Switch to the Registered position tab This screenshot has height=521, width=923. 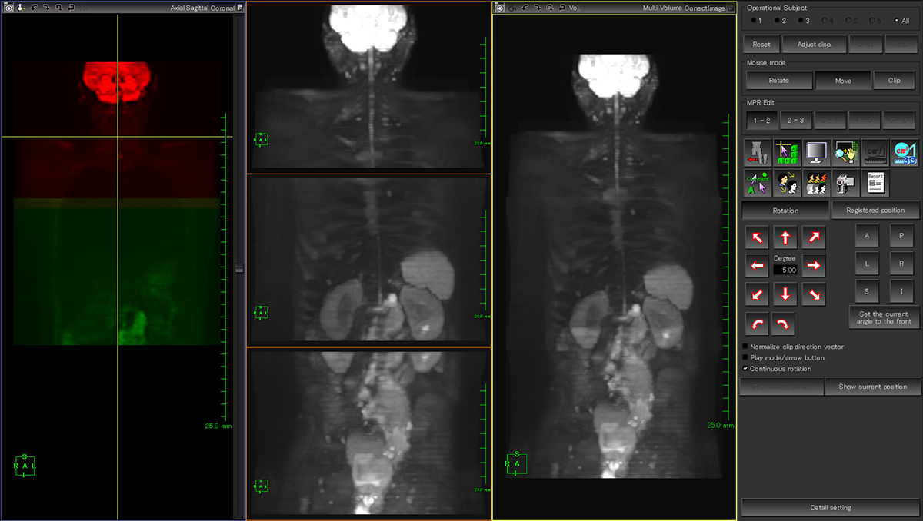click(875, 210)
